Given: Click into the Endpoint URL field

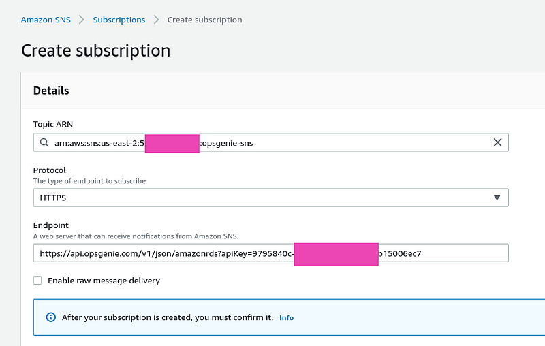Looking at the screenshot, I should click(x=270, y=253).
